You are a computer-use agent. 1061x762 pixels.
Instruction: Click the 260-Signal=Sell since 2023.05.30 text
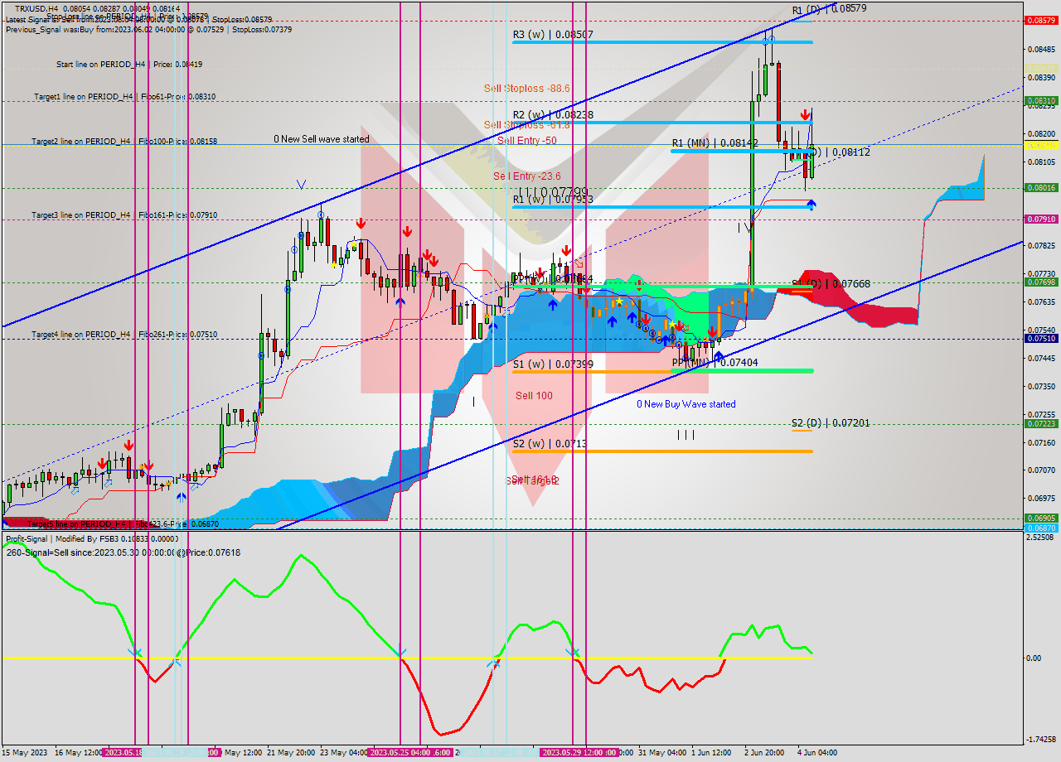click(124, 552)
